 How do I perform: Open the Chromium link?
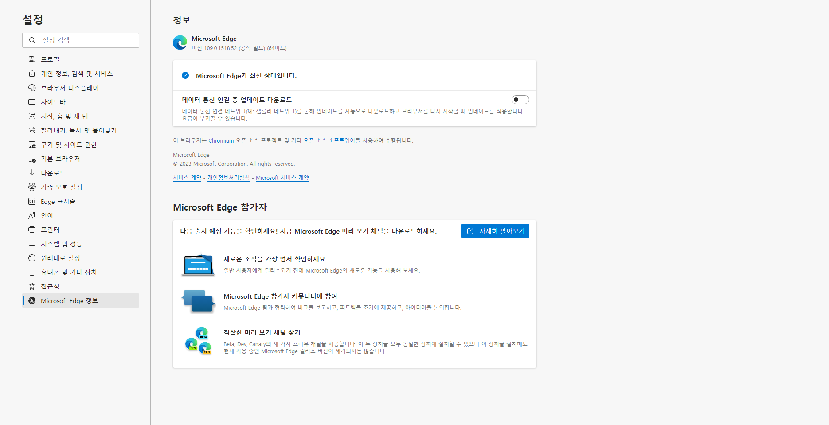(221, 141)
